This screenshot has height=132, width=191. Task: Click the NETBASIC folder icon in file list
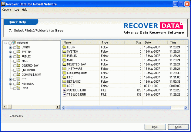click(64, 81)
